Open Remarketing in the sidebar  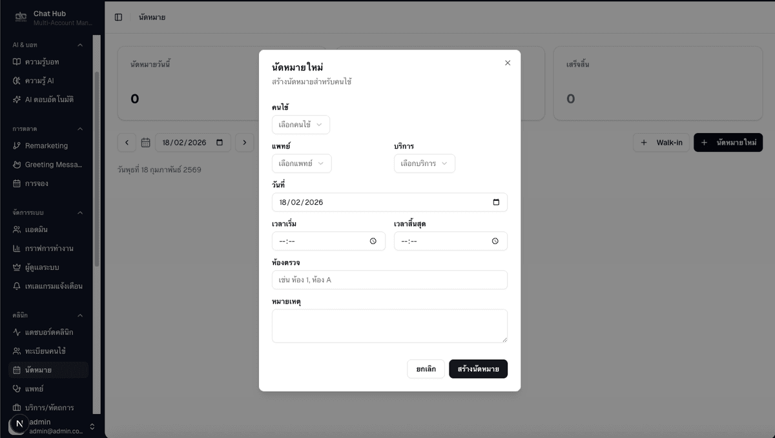coord(46,146)
